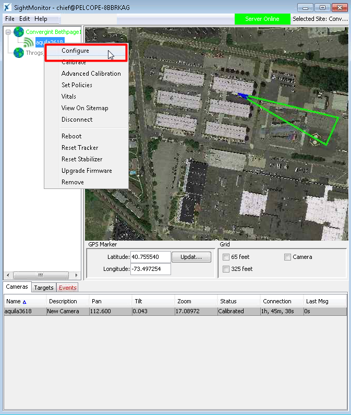Click the 0.043 tilt value cell
Image resolution: width=351 pixels, height=415 pixels.
pos(153,311)
